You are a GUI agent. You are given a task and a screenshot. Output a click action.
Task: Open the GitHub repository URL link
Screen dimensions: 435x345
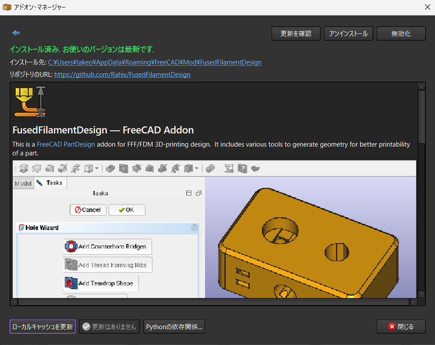coord(122,75)
